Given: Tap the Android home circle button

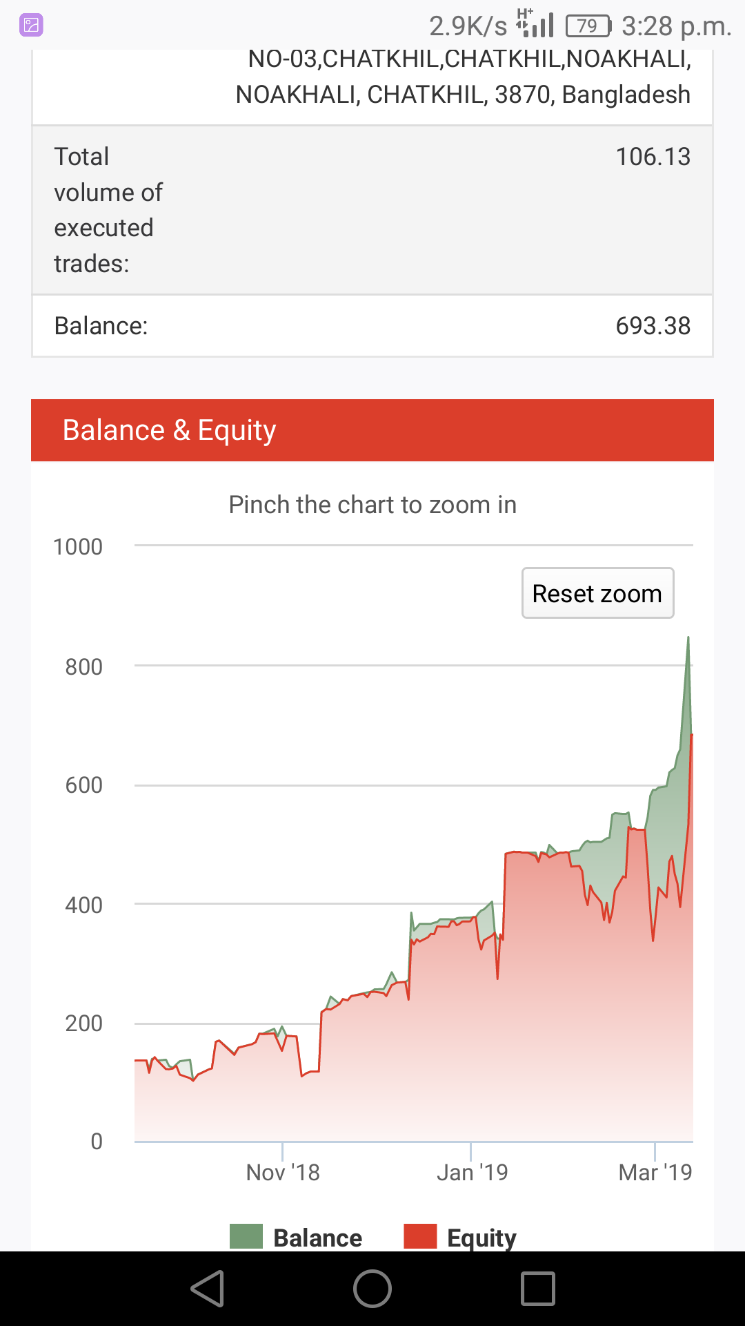Looking at the screenshot, I should pos(372,1289).
